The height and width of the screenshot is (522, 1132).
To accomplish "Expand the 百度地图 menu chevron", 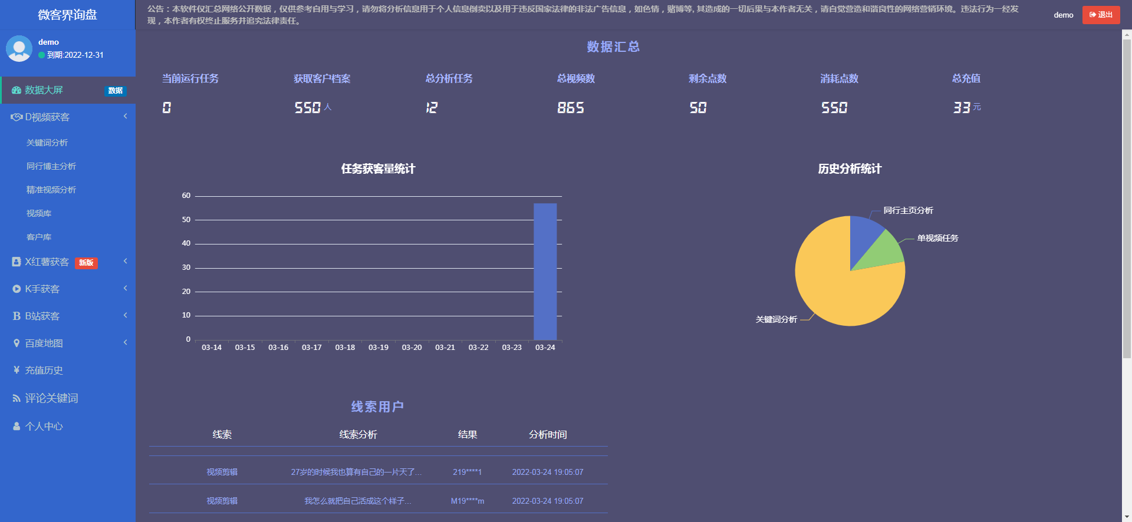I will click(x=125, y=342).
